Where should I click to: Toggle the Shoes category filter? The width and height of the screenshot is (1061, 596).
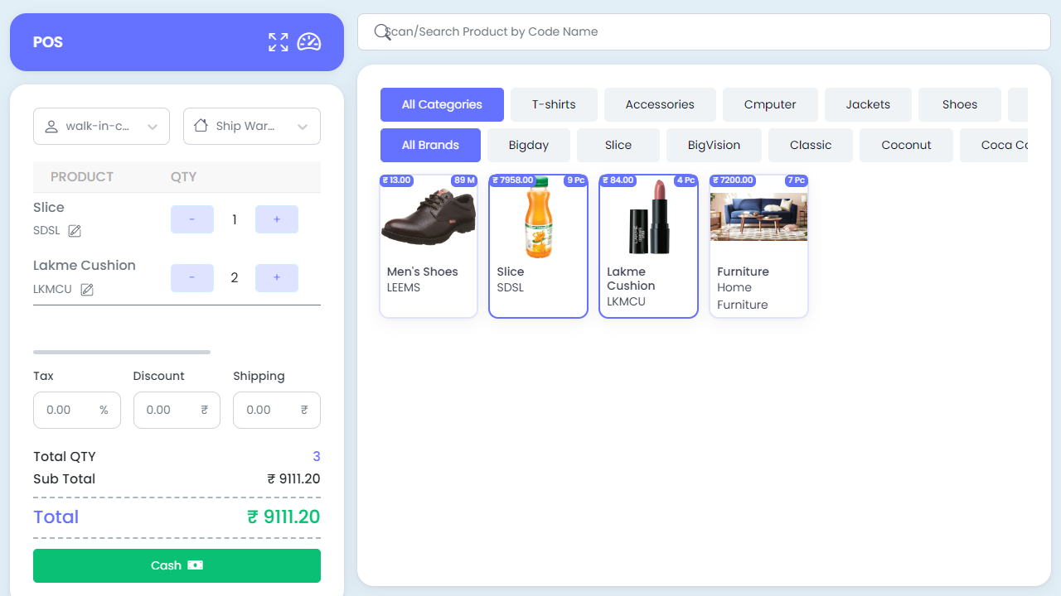tap(959, 104)
